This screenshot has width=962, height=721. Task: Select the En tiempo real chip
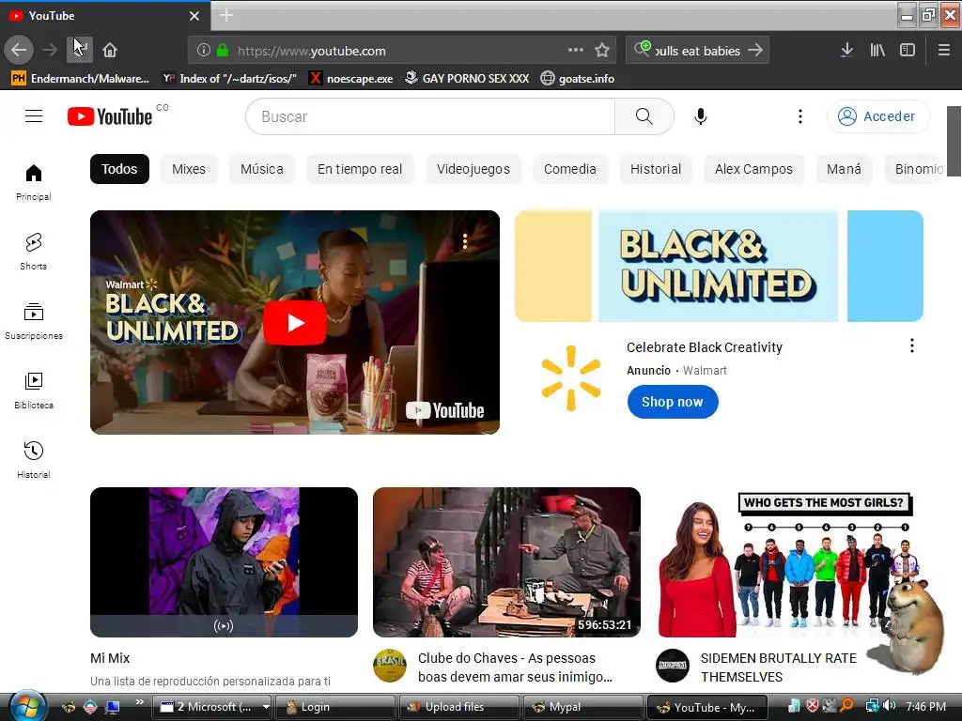360,169
